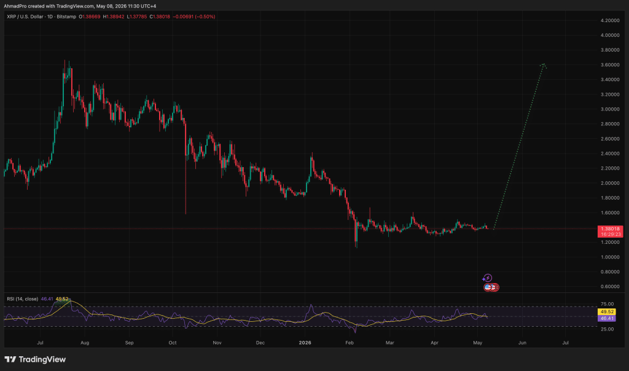Select the 2026 year marker on time axis
This screenshot has width=629, height=371.
[x=305, y=343]
